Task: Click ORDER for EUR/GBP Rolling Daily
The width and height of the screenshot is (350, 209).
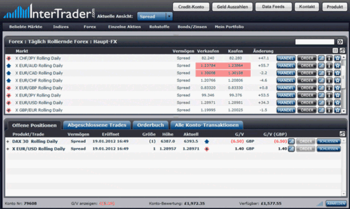Action: coord(307,88)
